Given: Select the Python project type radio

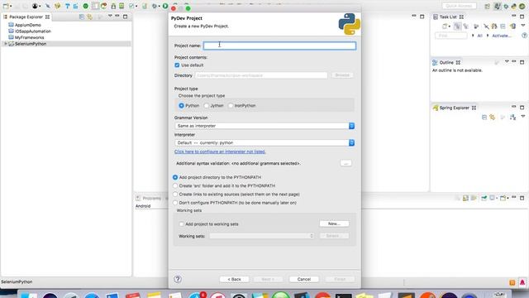Looking at the screenshot, I should point(182,106).
